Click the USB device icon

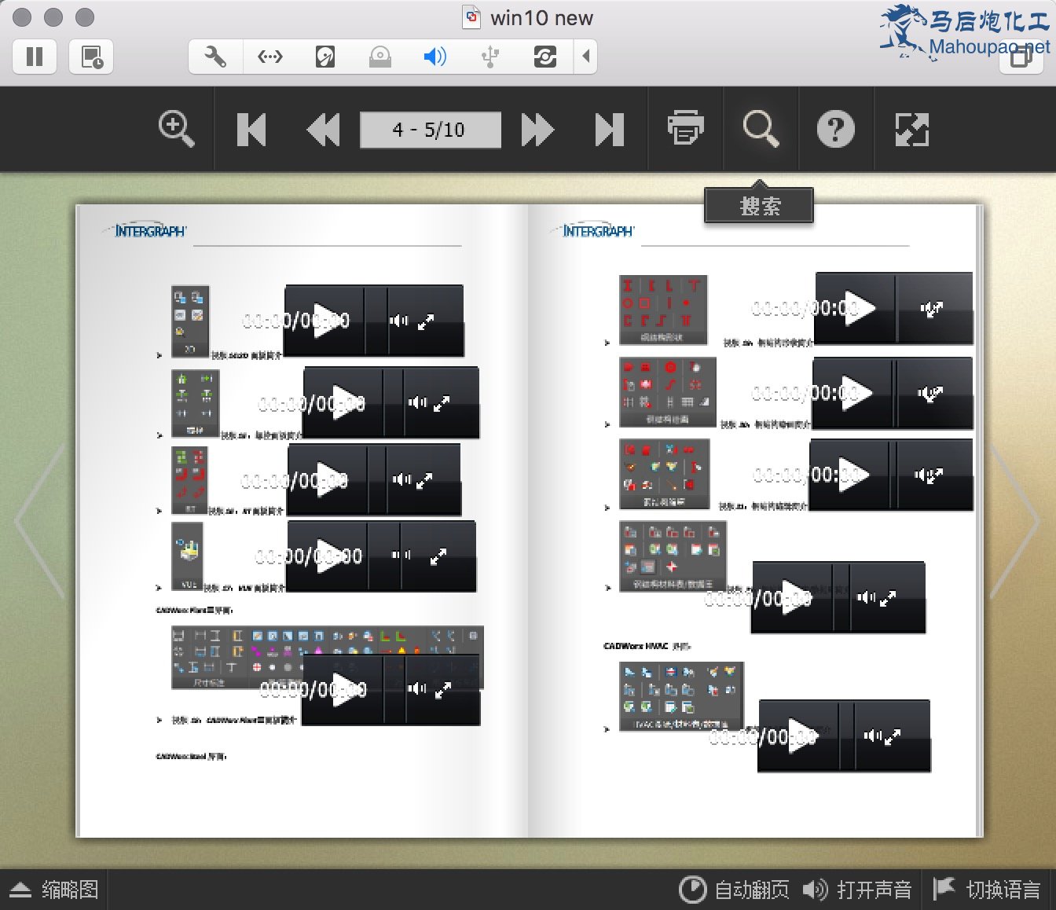[490, 57]
